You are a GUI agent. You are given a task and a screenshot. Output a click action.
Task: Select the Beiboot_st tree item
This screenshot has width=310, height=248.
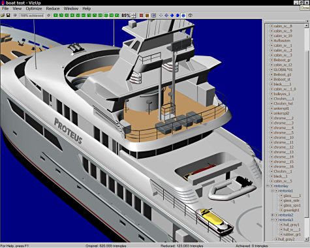[282, 79]
